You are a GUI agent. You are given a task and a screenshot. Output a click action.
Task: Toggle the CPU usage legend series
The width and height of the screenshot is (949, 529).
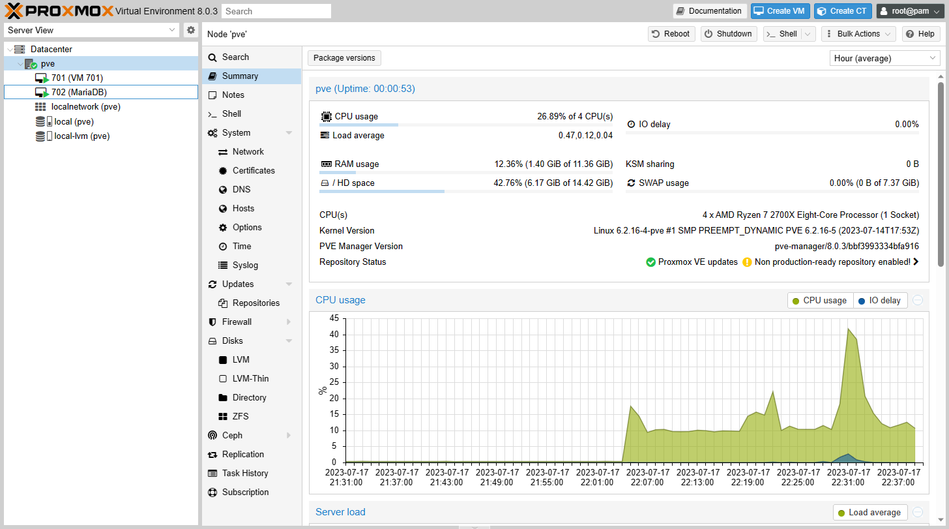tap(820, 301)
